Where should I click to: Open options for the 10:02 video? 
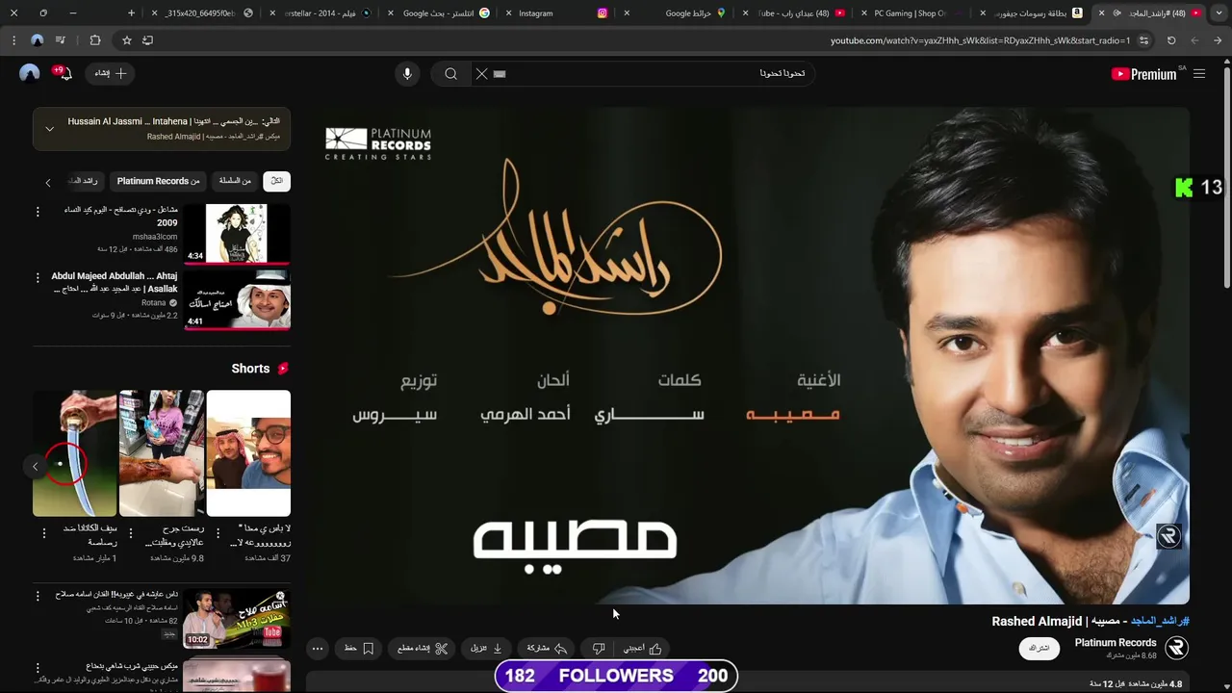click(x=38, y=596)
